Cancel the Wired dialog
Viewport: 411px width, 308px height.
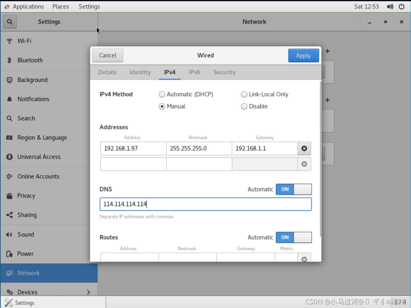pyautogui.click(x=108, y=55)
